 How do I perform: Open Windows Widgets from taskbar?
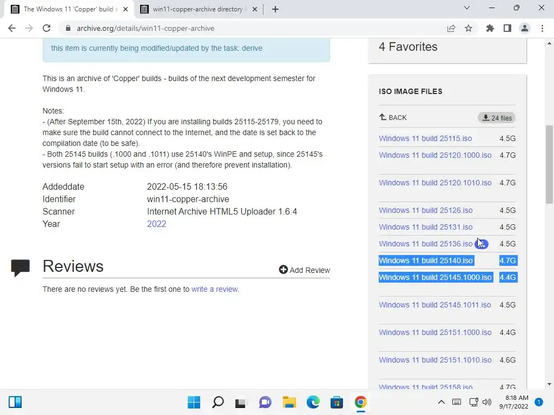coord(15,402)
